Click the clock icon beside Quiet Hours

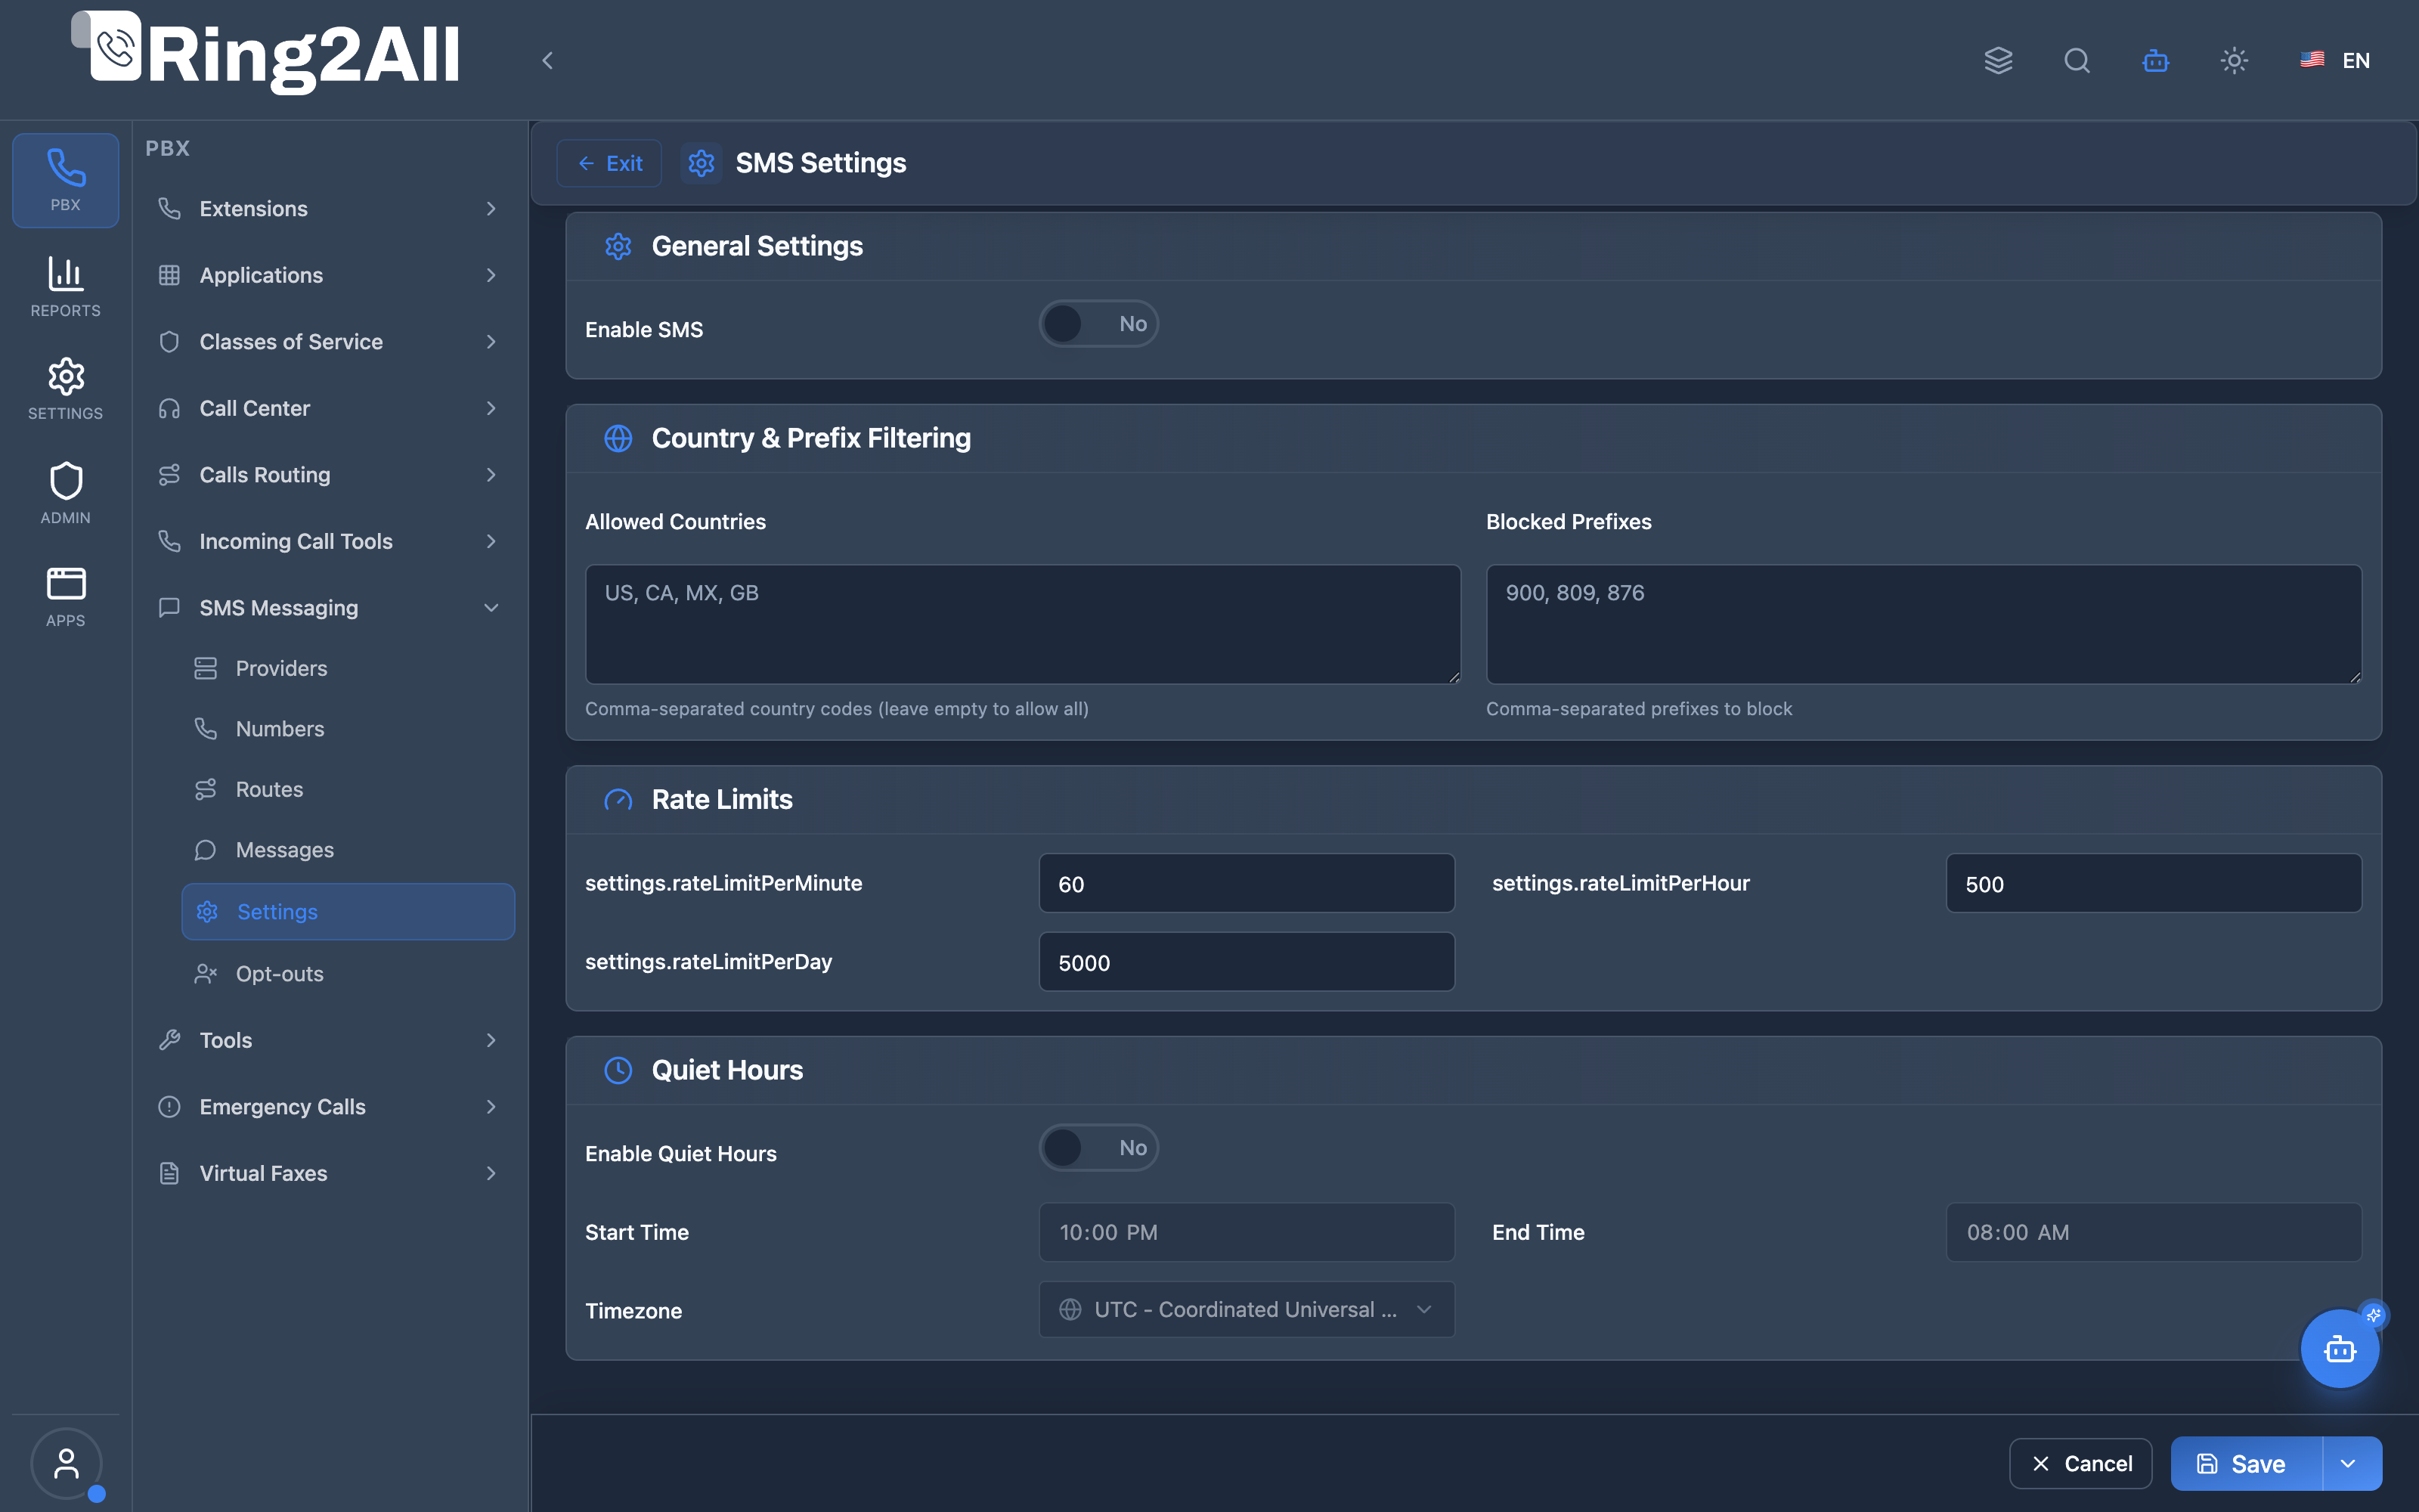tap(619, 1070)
